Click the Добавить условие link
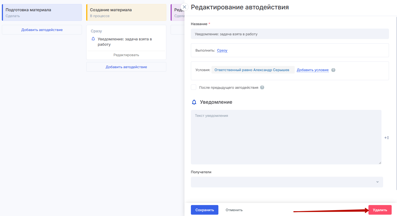397x216 pixels. tap(313, 70)
